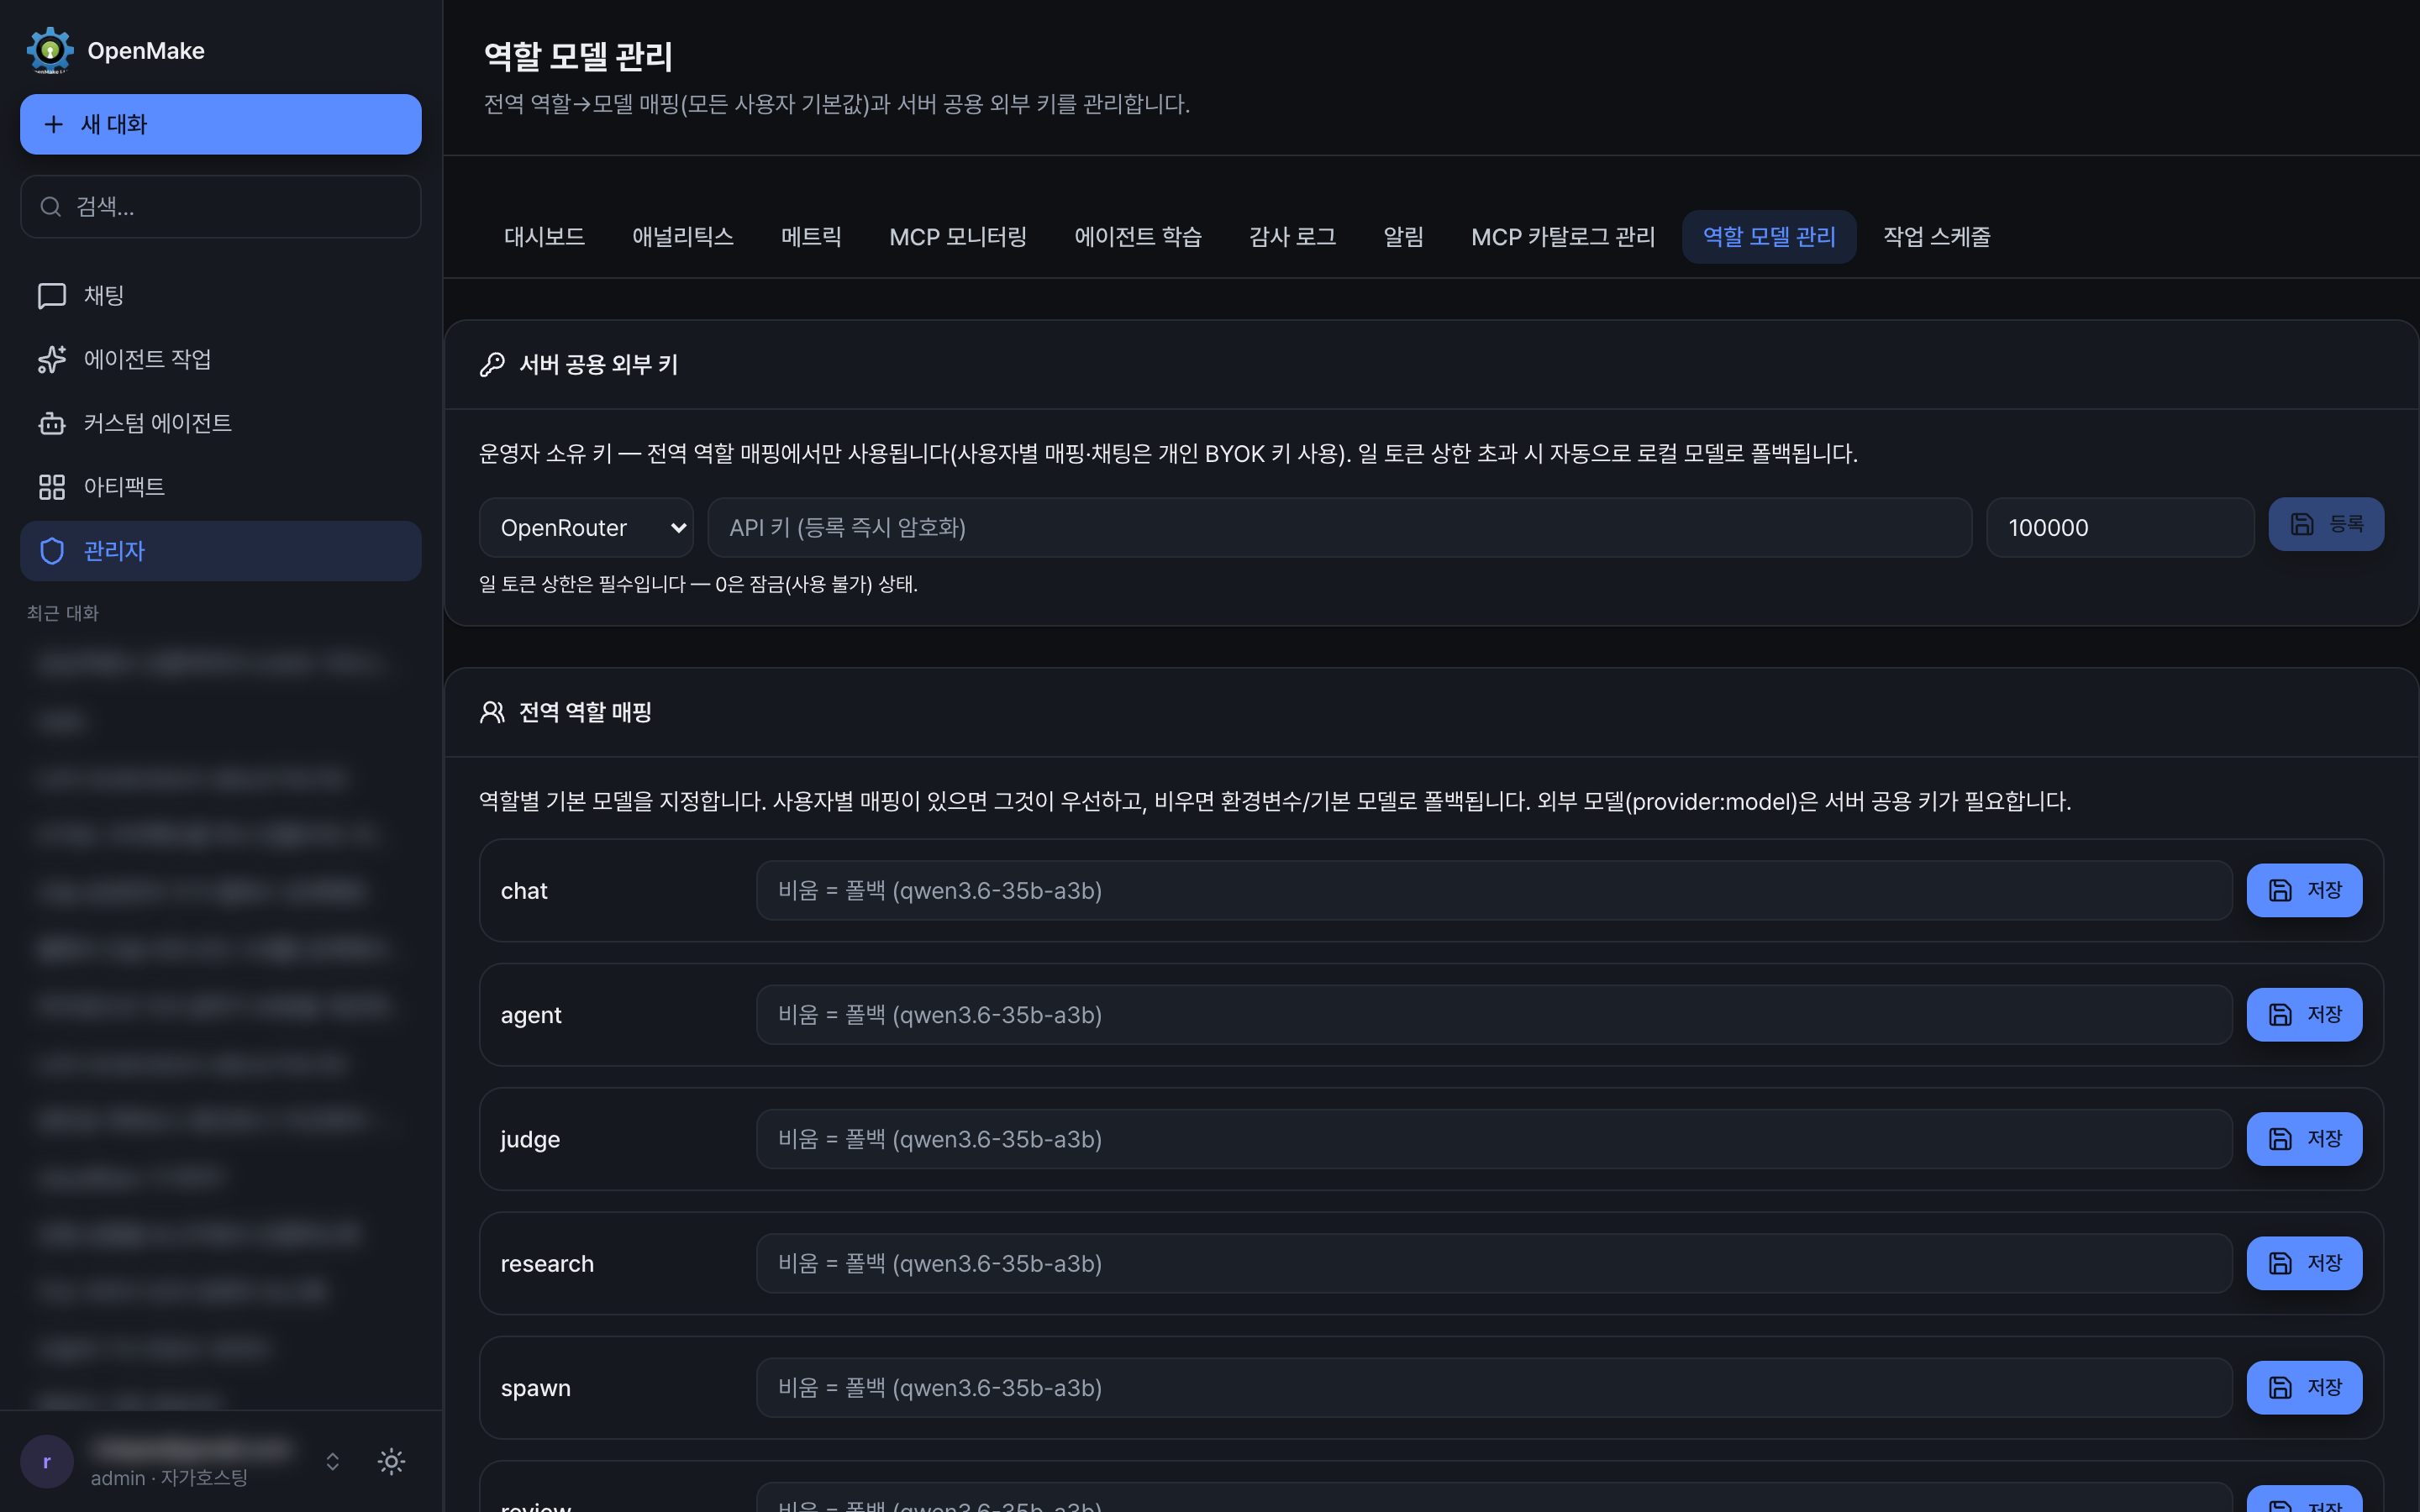2420x1512 pixels.
Task: Select the 관리자 shield icon
Action: pyautogui.click(x=52, y=551)
